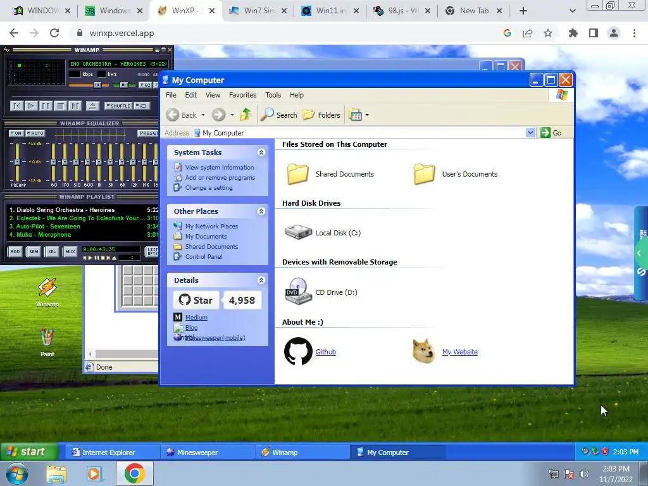Open the Views dropdown arrow
This screenshot has width=648, height=486.
coord(367,115)
